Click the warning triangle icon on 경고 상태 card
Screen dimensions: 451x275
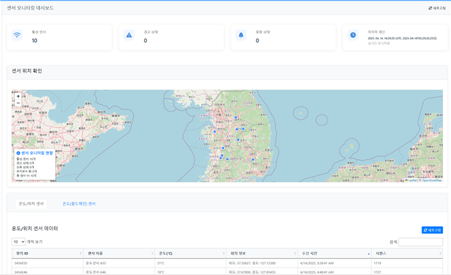pyautogui.click(x=129, y=35)
